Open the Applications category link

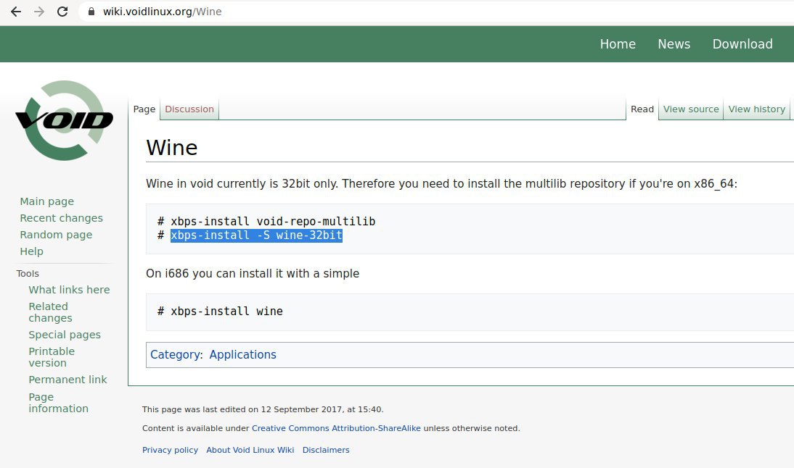tap(243, 354)
